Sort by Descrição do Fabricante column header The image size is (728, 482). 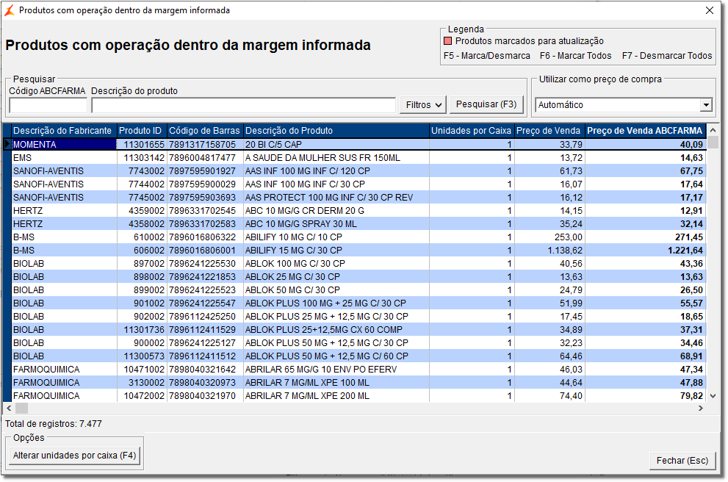pyautogui.click(x=62, y=131)
